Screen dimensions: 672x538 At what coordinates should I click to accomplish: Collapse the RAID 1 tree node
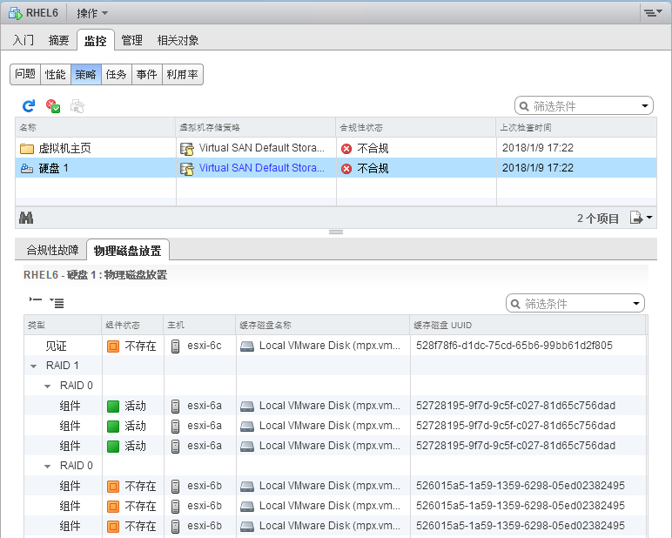[33, 367]
